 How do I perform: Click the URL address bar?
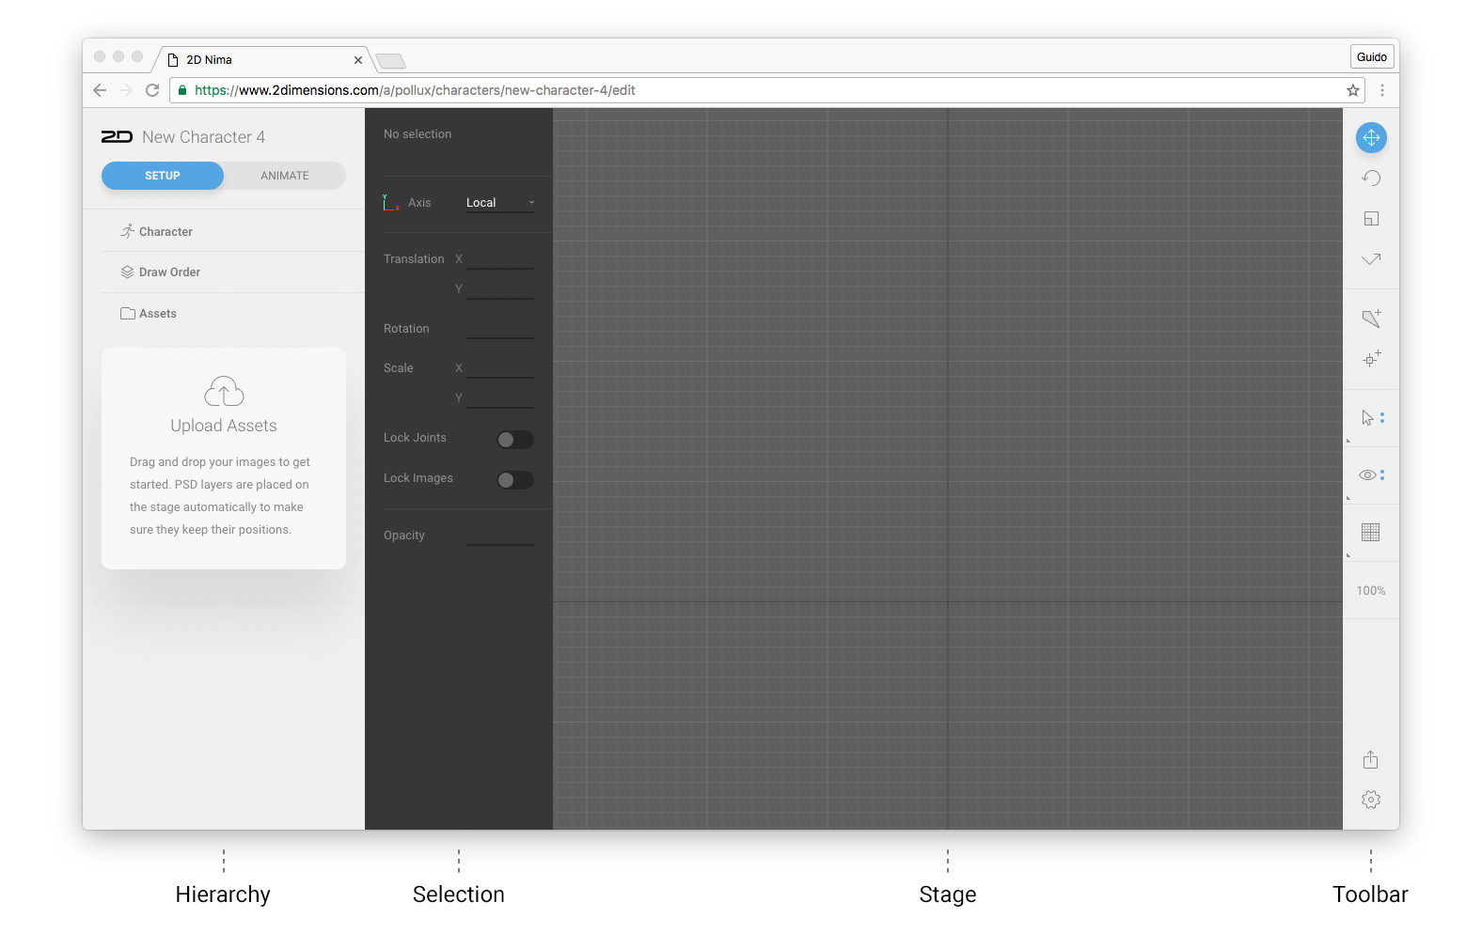tap(766, 90)
